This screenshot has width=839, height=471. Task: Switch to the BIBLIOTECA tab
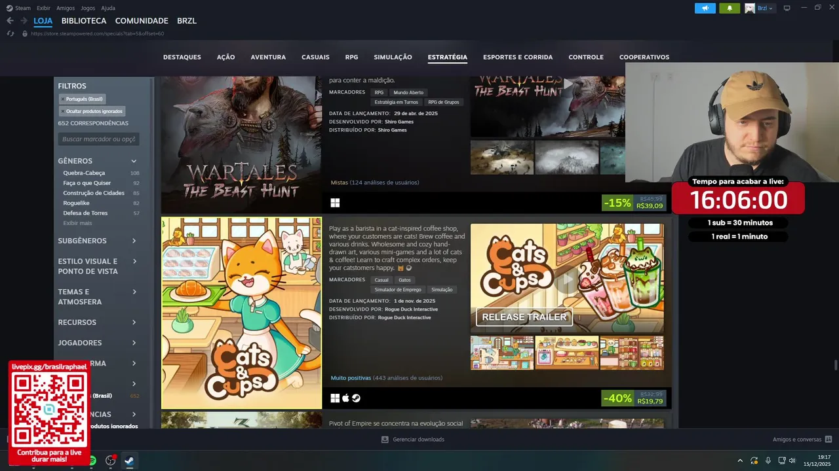[x=84, y=21]
